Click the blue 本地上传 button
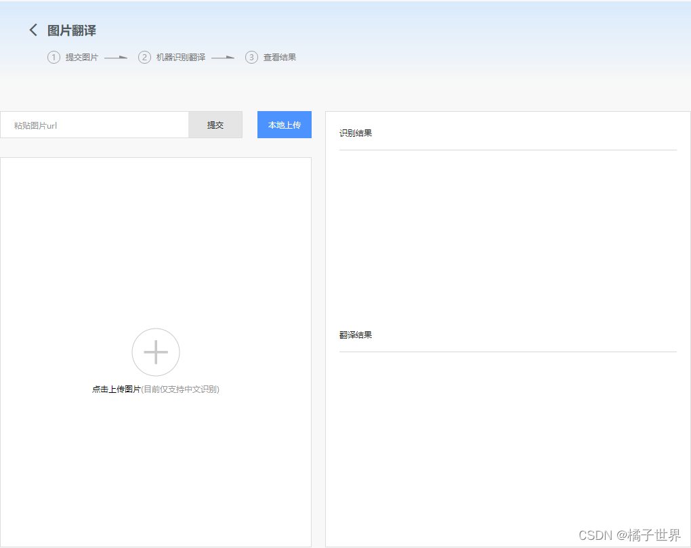 (x=284, y=125)
